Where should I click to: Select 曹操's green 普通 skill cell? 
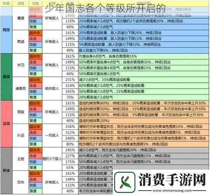coord(35,27)
